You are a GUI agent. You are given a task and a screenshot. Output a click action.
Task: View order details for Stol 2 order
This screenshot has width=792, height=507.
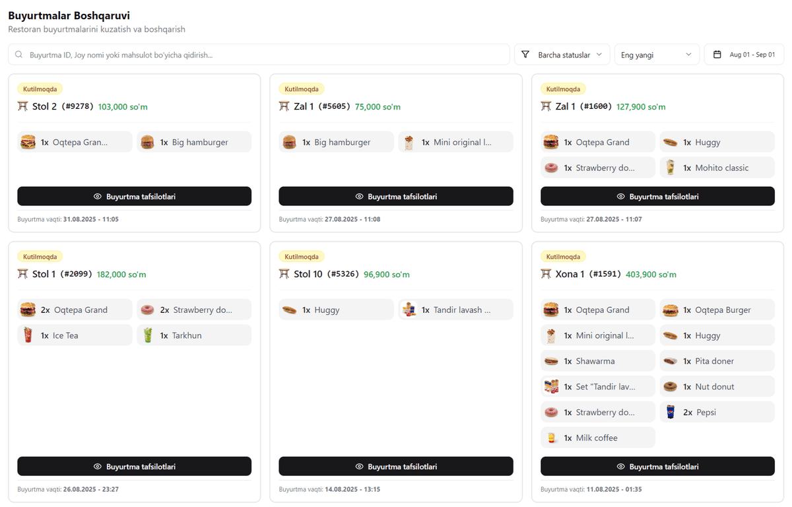(134, 196)
